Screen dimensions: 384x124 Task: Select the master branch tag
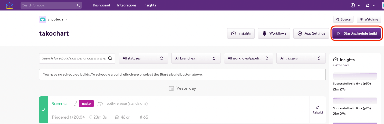tap(86, 103)
